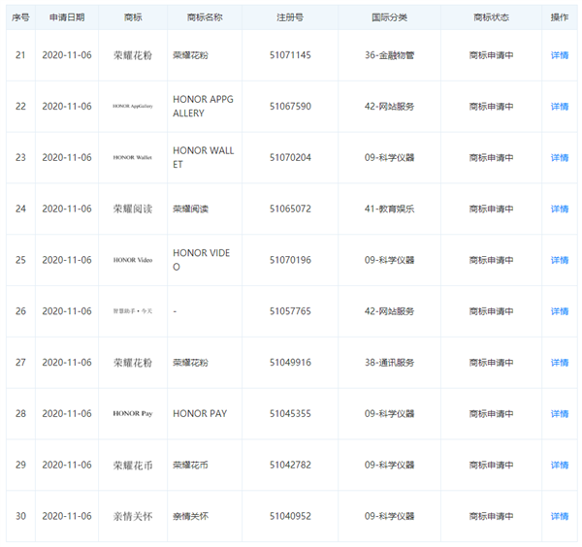Click 详情 for HONOR WALLET trademark

[x=560, y=157]
